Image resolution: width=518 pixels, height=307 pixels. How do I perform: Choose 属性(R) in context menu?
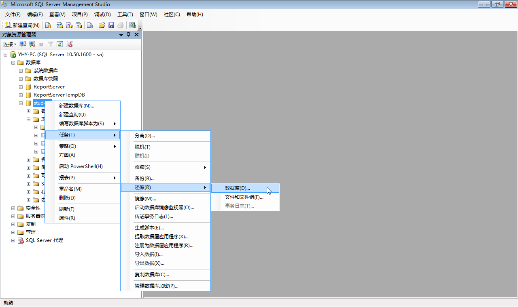(x=83, y=218)
